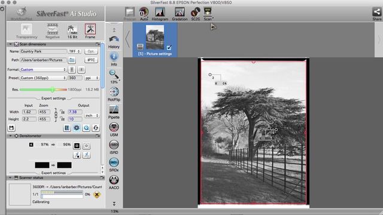
Task: Open the thumbnail frame list menu
Action: (140, 47)
